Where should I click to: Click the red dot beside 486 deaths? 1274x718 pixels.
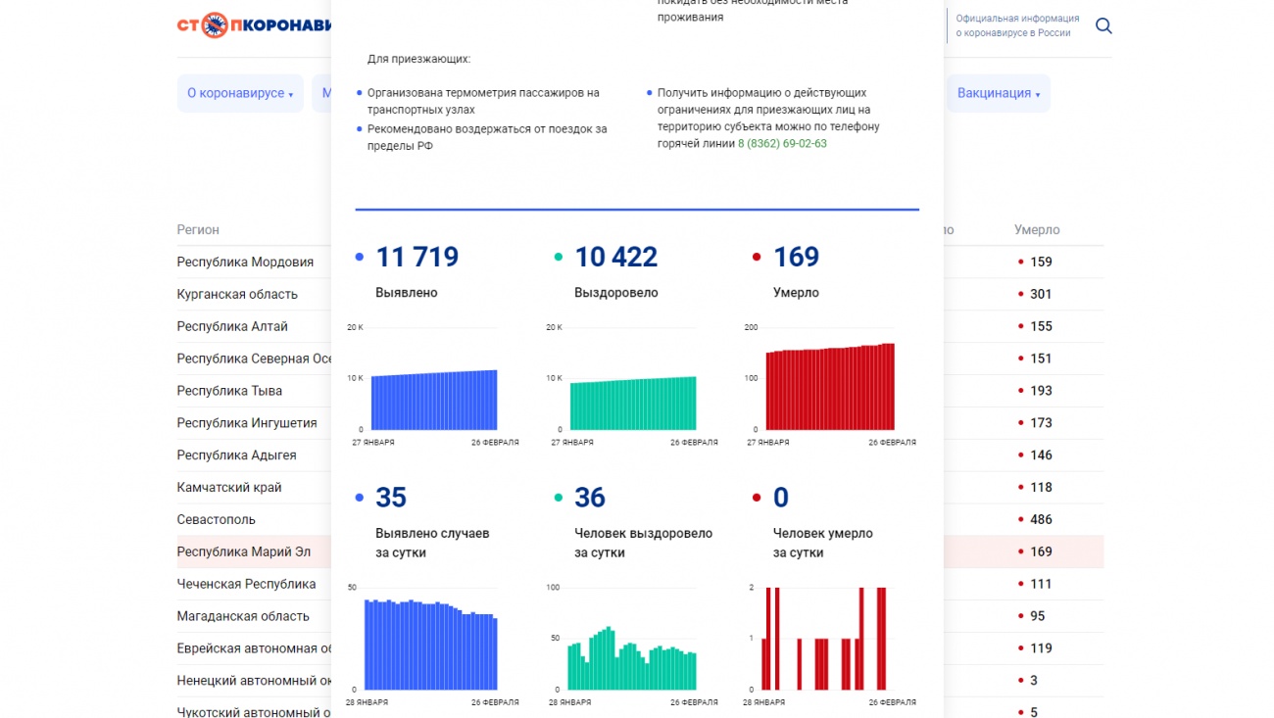click(1020, 520)
